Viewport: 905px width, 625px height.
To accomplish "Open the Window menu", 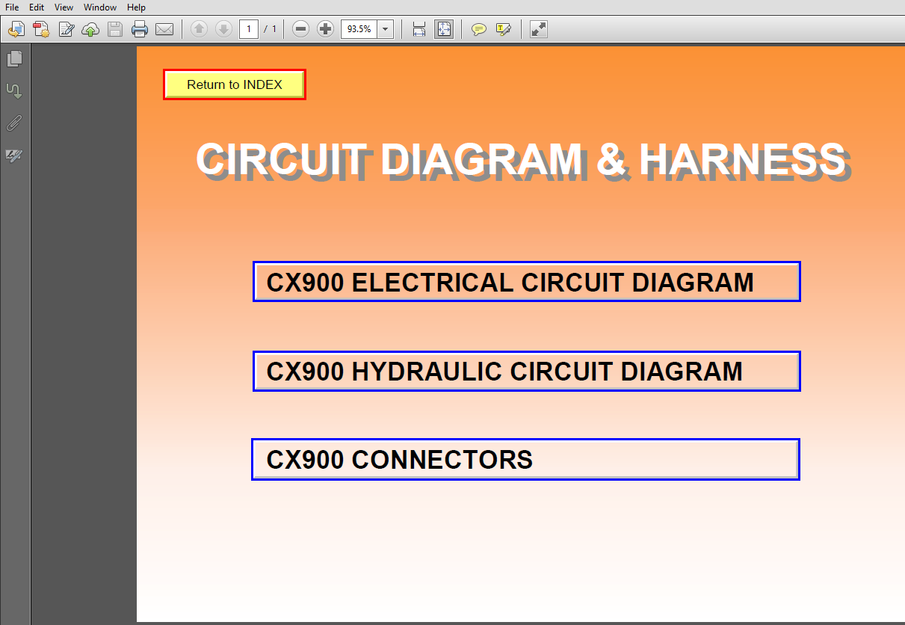I will click(x=100, y=7).
